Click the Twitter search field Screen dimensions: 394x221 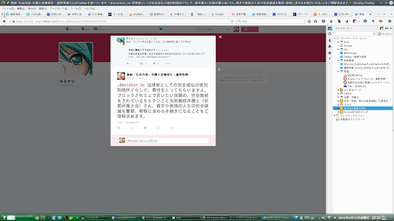coord(213,29)
